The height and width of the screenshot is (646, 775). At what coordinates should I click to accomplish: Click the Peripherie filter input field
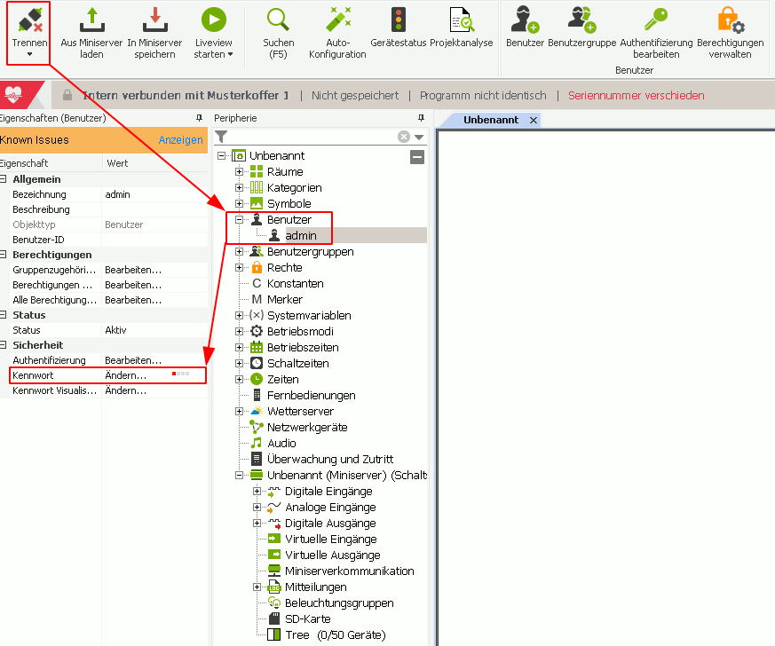point(312,137)
